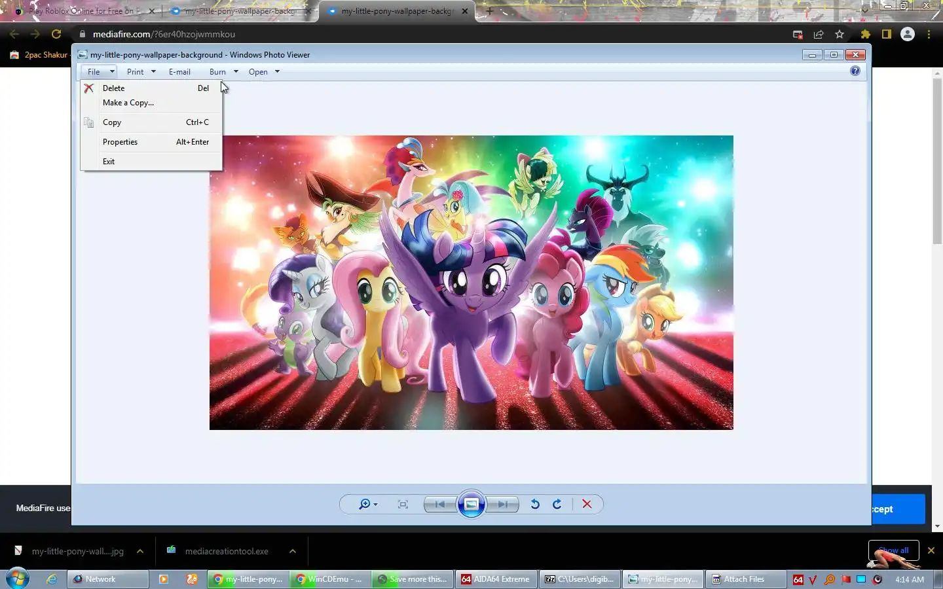
Task: Click the page vertical scrollbar thumb
Action: 937,160
